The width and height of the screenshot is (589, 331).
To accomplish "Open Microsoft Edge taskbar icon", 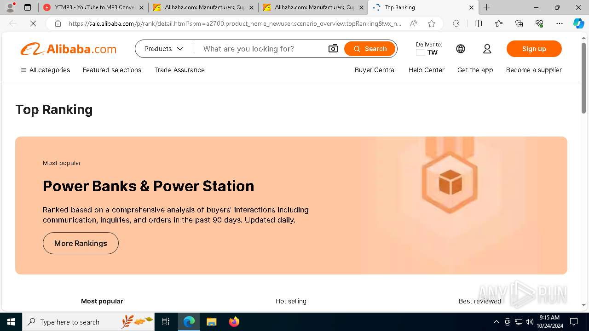I will (189, 322).
